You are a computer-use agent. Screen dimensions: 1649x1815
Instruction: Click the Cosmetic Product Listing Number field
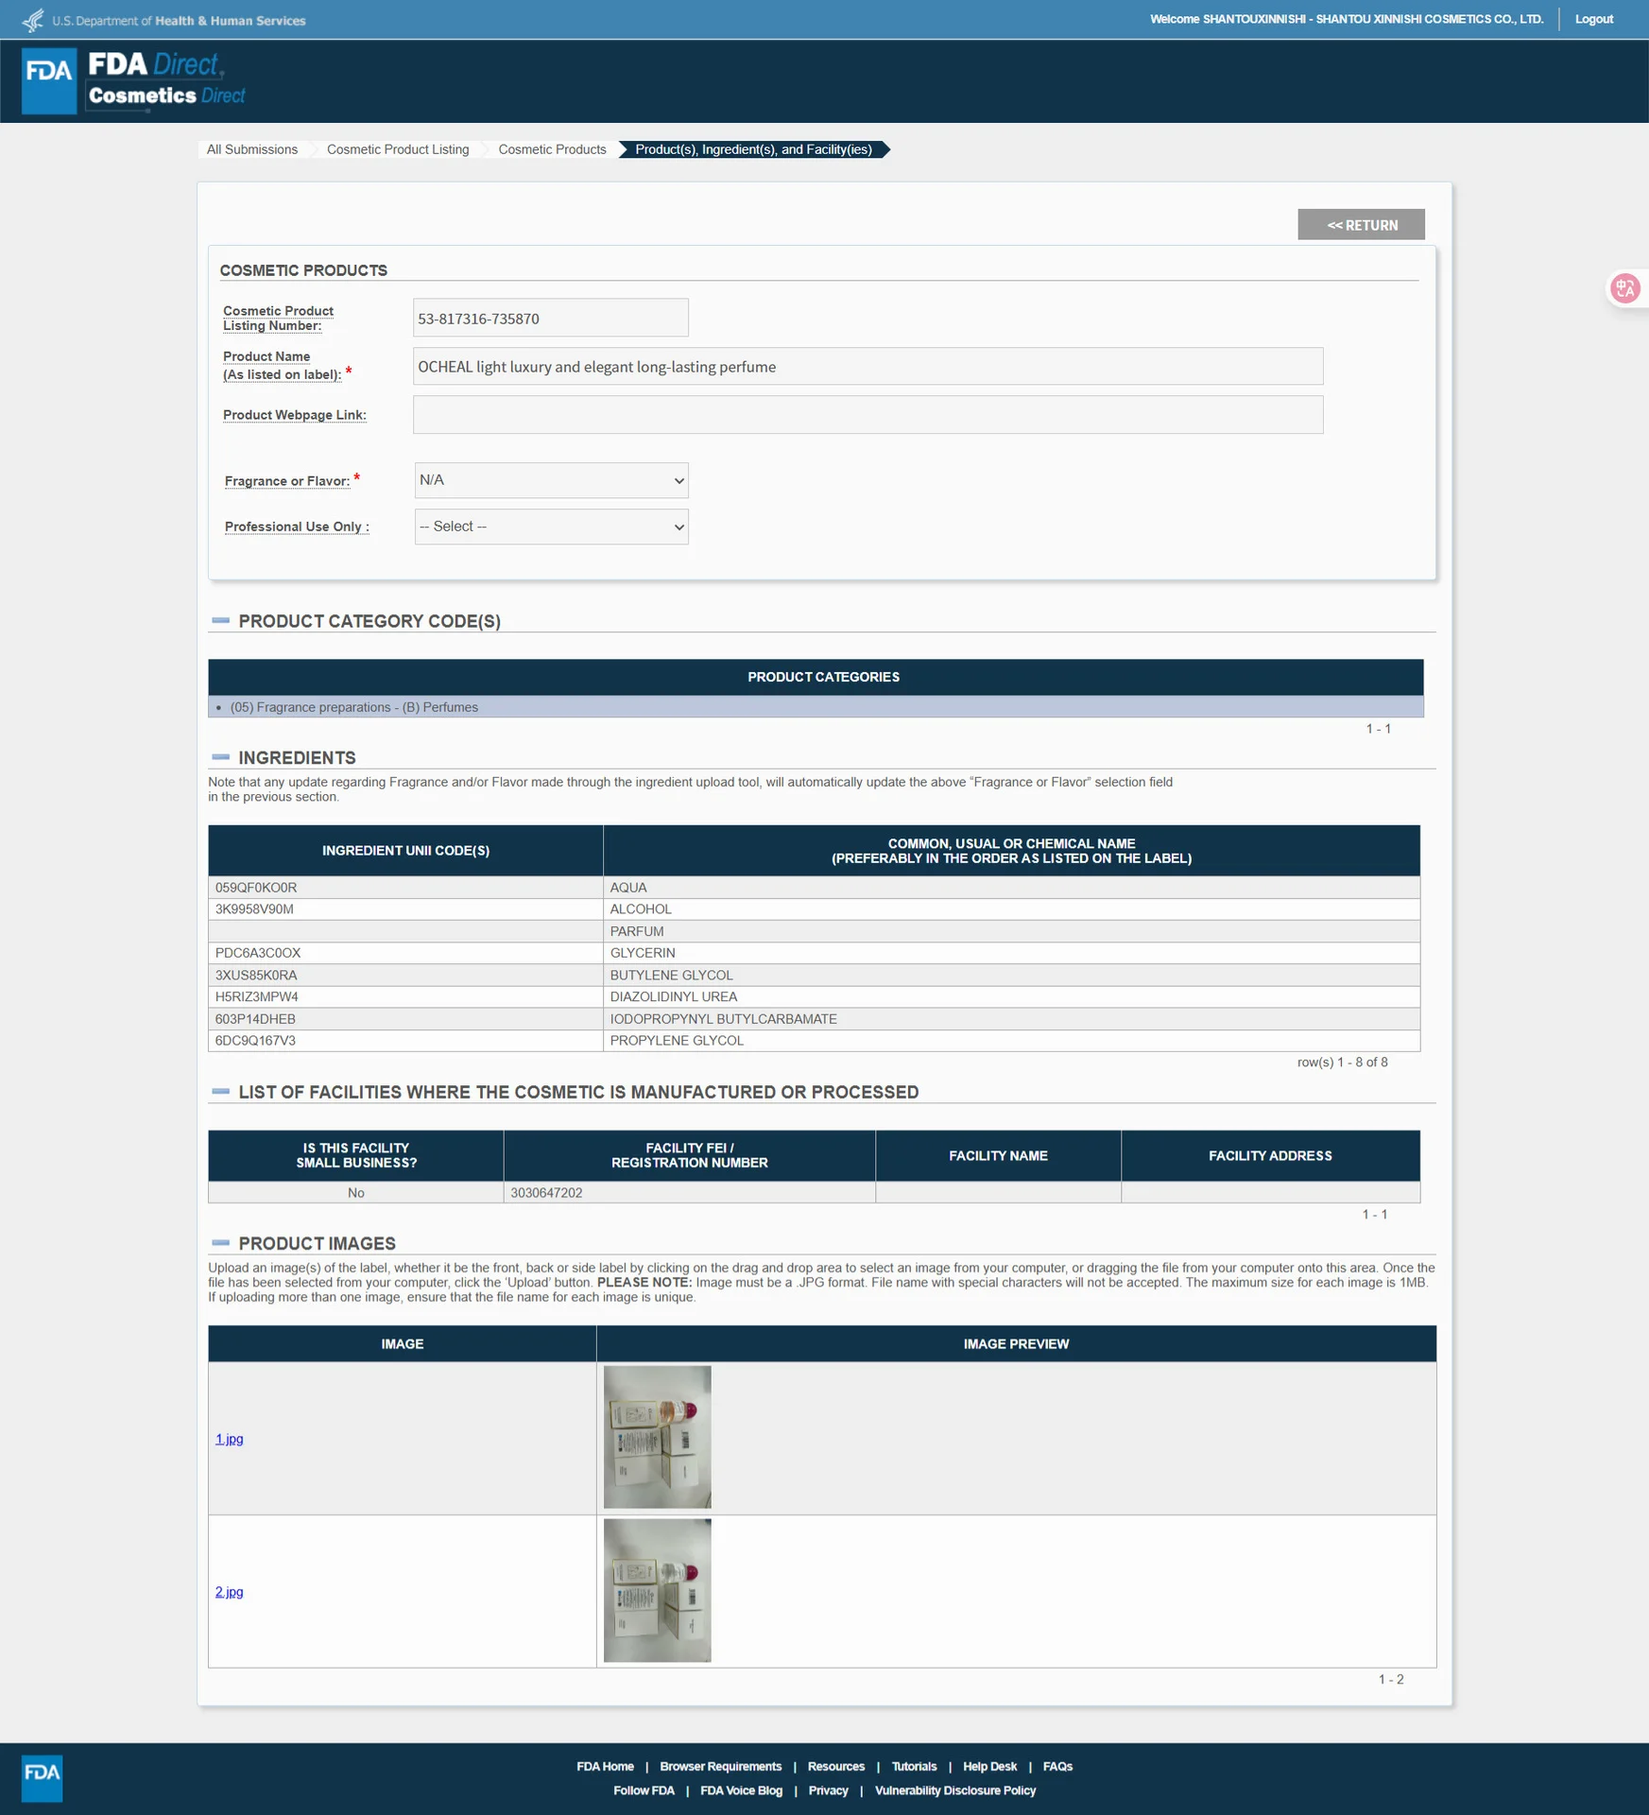tap(550, 318)
